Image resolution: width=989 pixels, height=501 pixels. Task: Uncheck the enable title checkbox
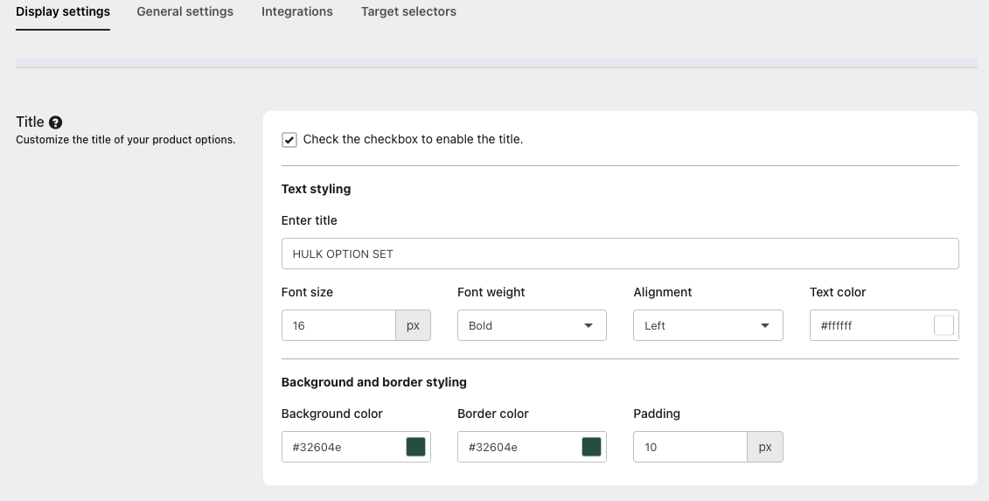(x=289, y=140)
